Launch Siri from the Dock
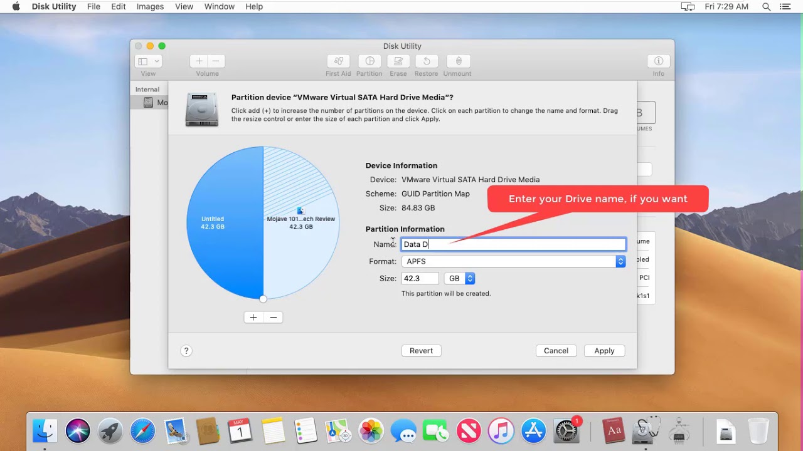The image size is (803, 451). pyautogui.click(x=78, y=431)
